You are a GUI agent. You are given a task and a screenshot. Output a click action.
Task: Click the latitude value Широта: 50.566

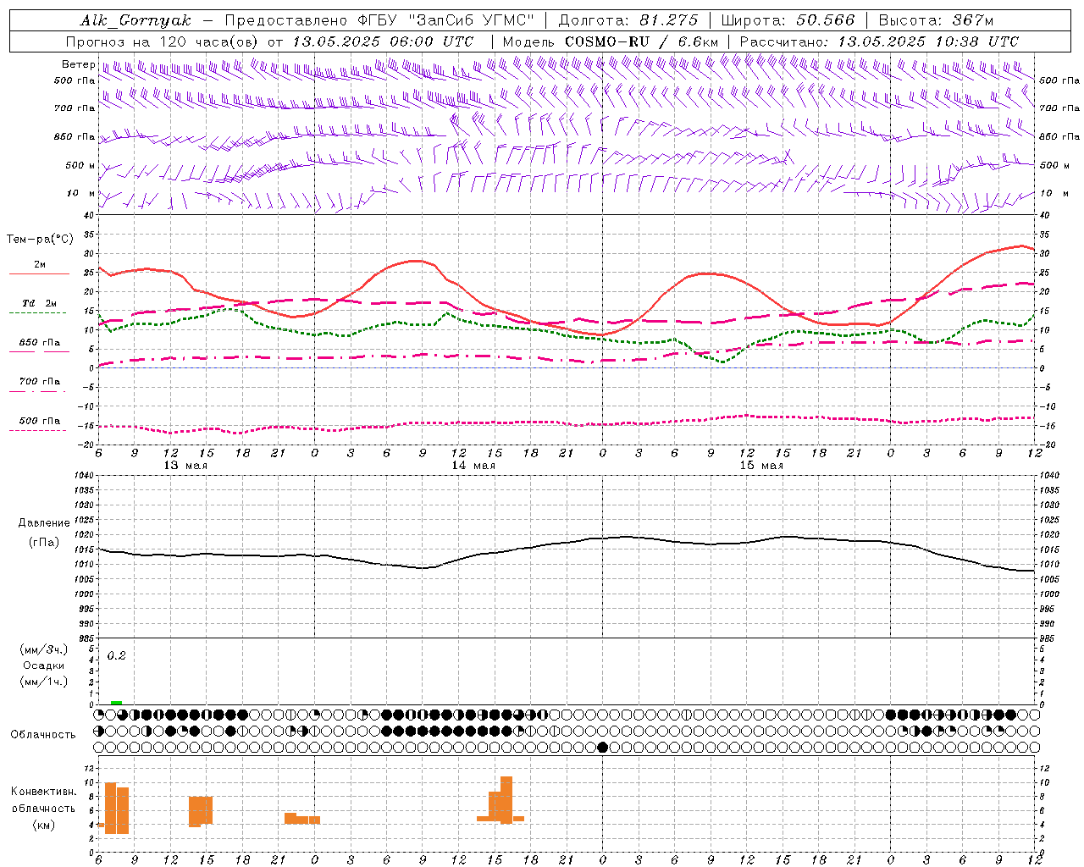[x=788, y=20]
